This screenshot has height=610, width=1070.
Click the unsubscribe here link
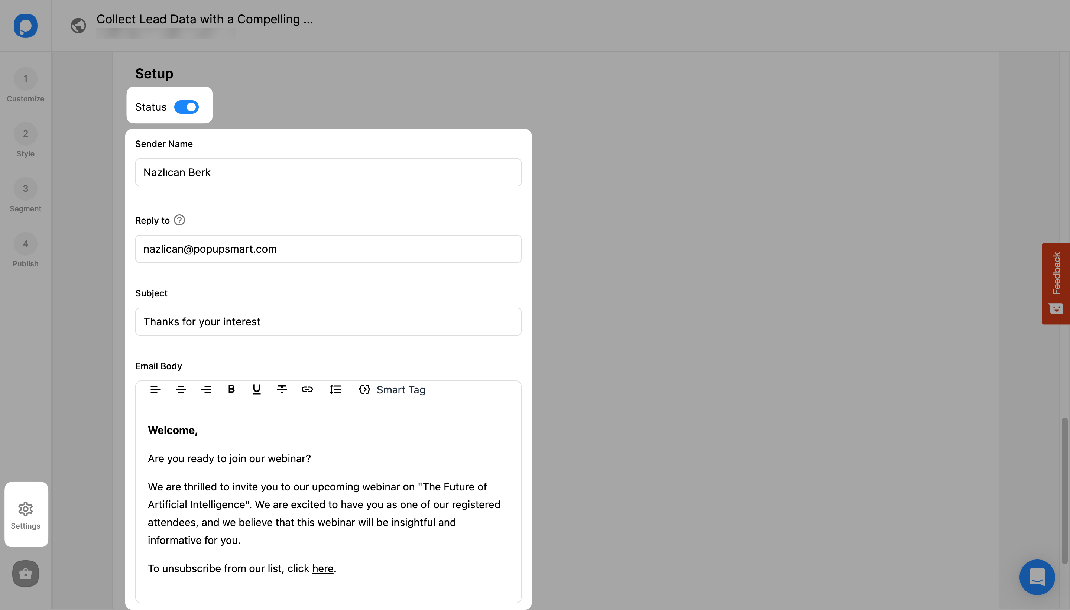[322, 567]
